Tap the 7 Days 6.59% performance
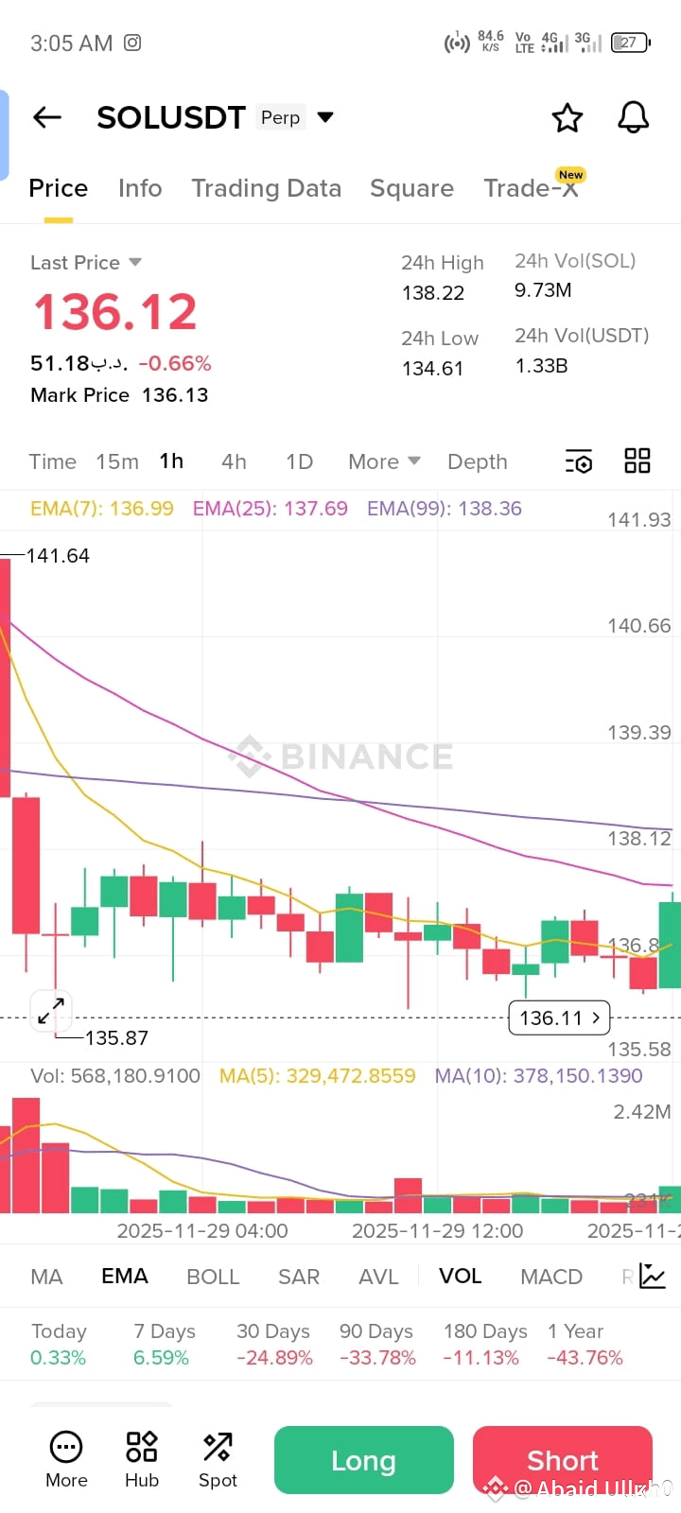Image resolution: width=681 pixels, height=1513 pixels. click(165, 1345)
